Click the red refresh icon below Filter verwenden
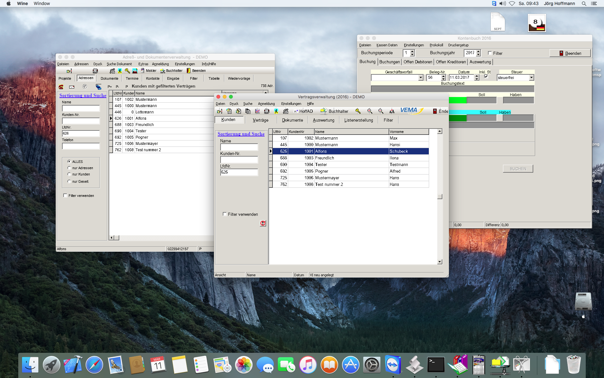The height and width of the screenshot is (378, 604). tap(263, 223)
